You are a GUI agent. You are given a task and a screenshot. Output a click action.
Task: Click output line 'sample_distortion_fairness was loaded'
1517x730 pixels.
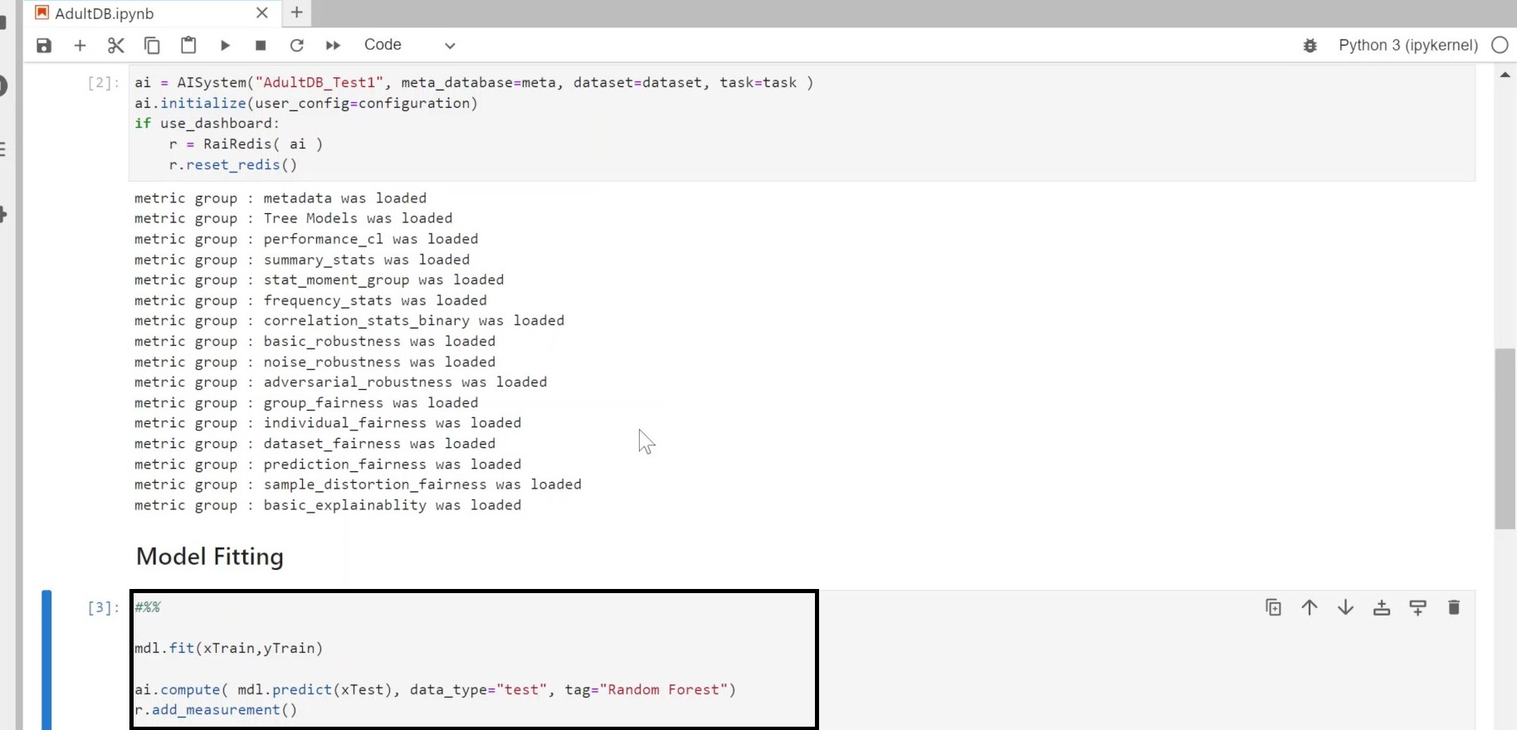point(358,484)
